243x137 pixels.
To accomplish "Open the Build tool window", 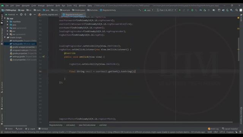I will [x=19, y=129].
